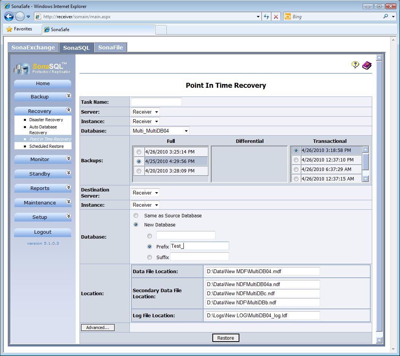Click the help question mark icon

pyautogui.click(x=355, y=65)
